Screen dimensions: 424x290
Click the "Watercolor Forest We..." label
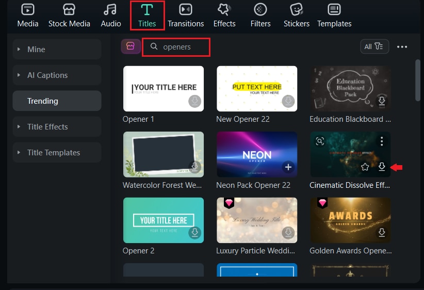coord(162,185)
